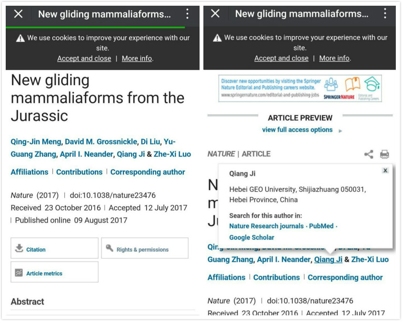
Task: Search the author in Google Scholar
Action: (x=251, y=237)
